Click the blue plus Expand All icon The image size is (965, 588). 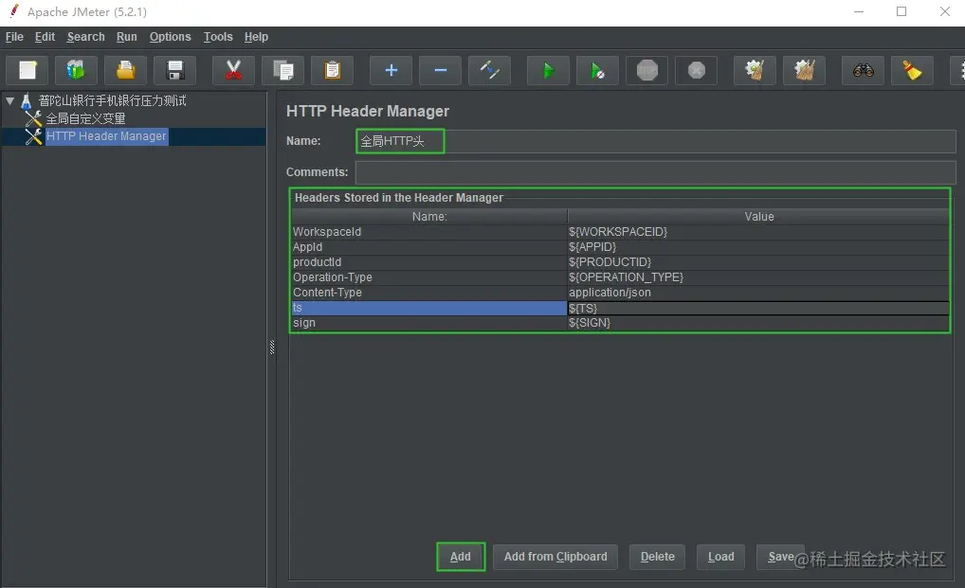391,71
